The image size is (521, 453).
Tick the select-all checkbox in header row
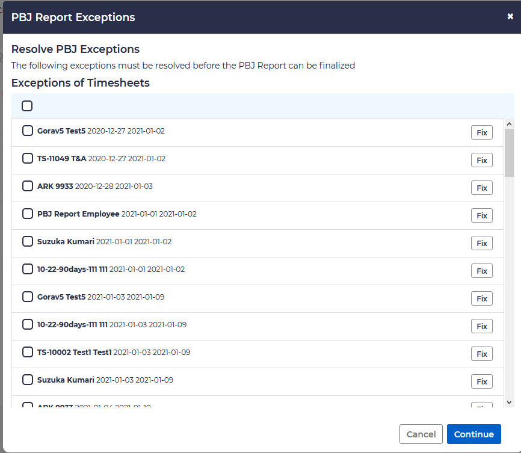coord(27,106)
